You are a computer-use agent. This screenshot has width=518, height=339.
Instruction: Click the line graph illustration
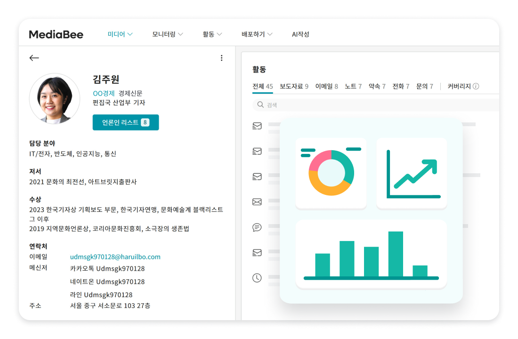pos(412,173)
